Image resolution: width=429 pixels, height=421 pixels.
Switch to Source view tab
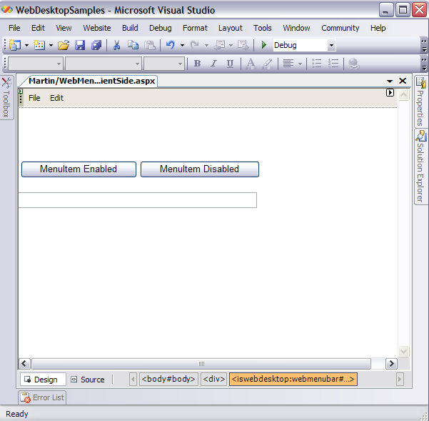(88, 380)
